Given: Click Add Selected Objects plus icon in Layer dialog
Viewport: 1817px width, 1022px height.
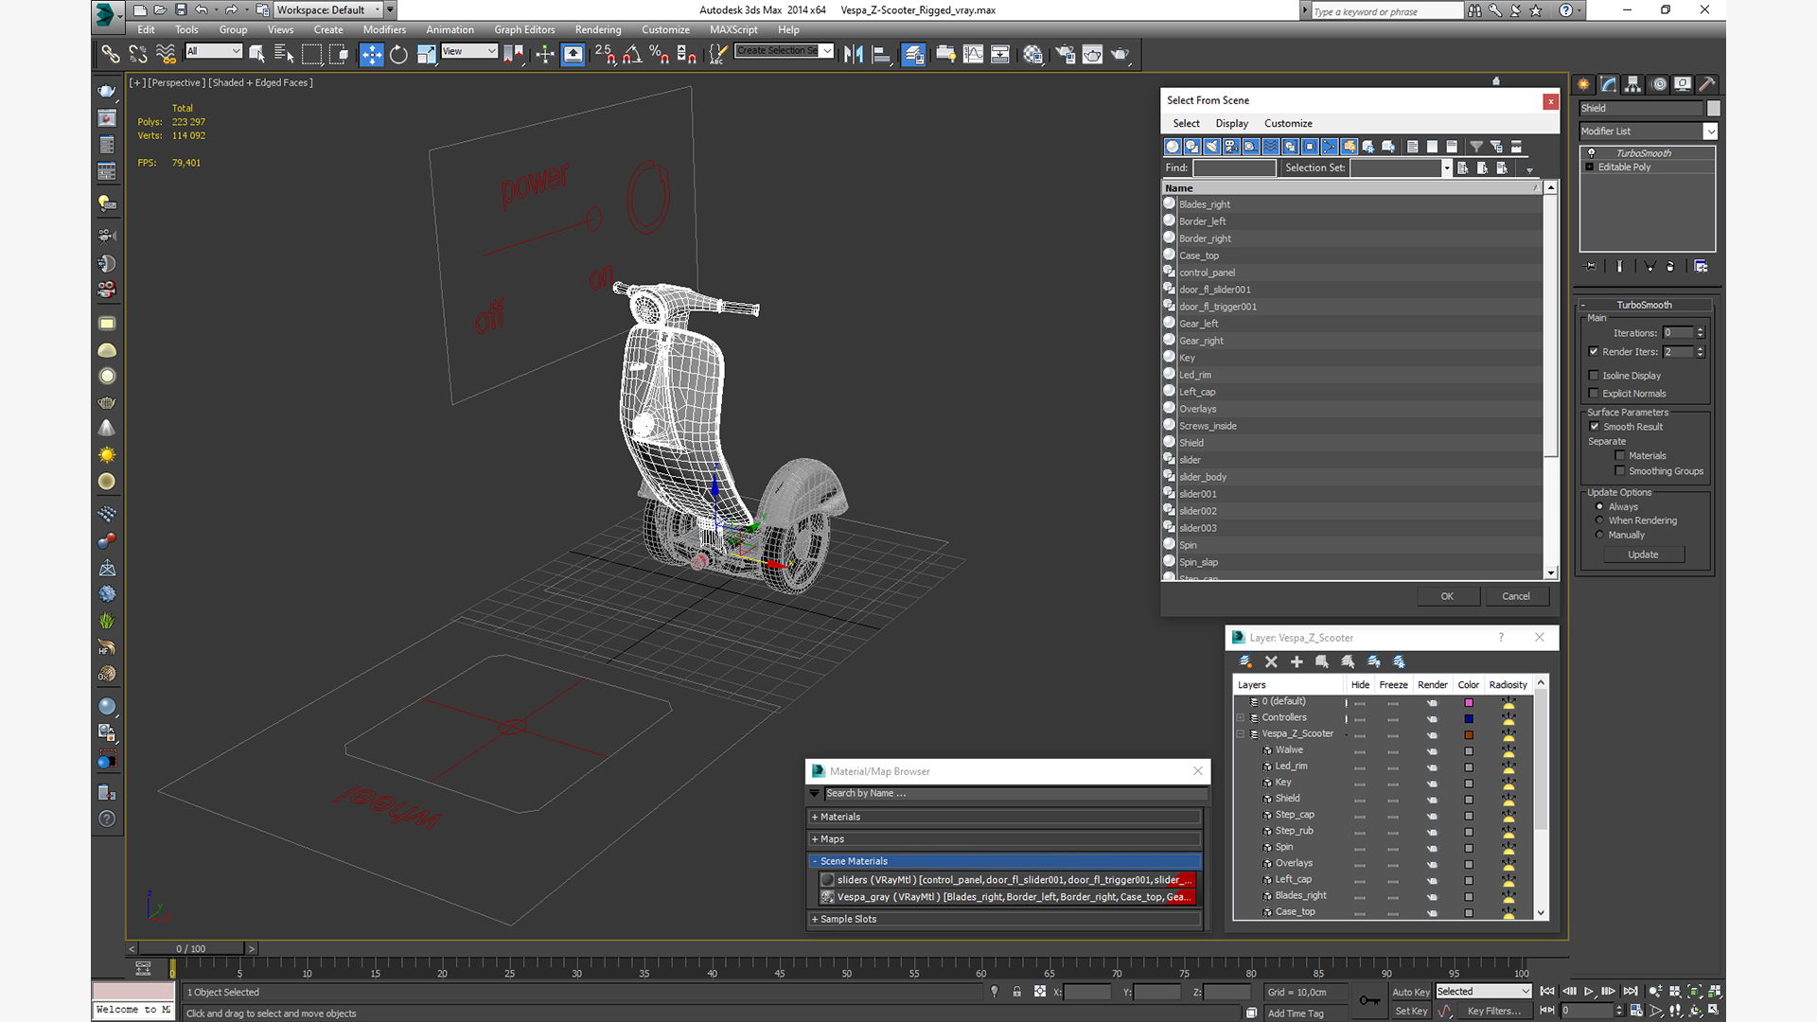Looking at the screenshot, I should (1297, 662).
